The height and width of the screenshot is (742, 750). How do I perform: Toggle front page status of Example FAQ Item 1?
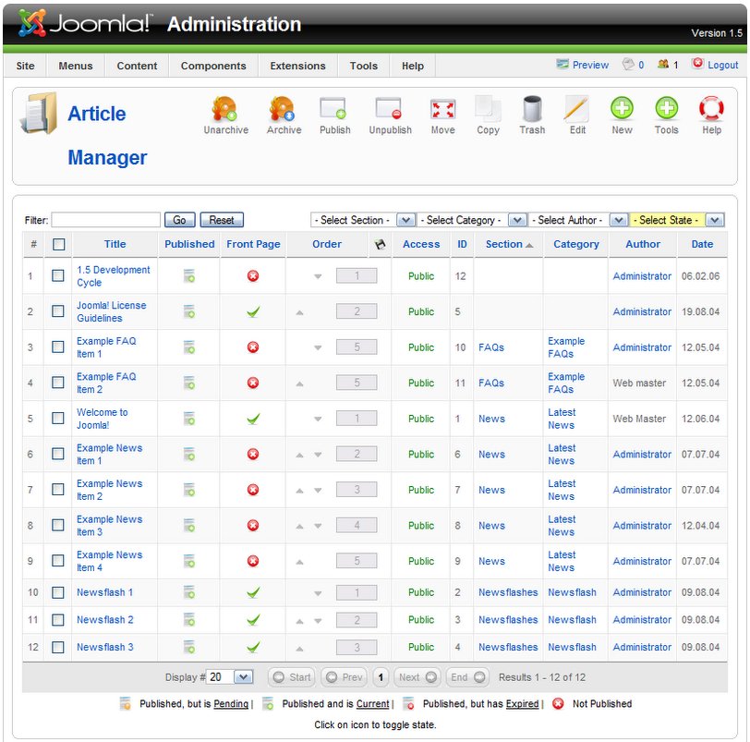pos(253,347)
